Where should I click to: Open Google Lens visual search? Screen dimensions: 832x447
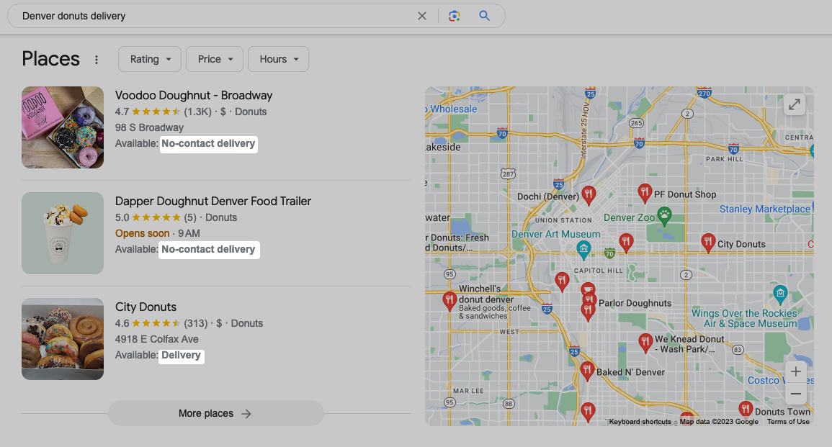click(454, 15)
